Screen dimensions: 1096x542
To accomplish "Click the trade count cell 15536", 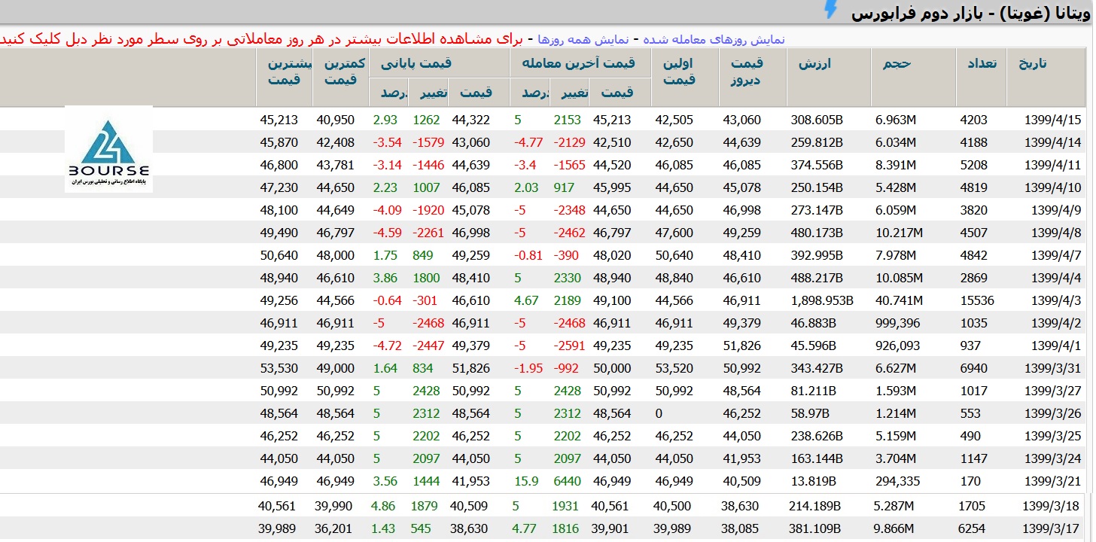I will click(977, 300).
